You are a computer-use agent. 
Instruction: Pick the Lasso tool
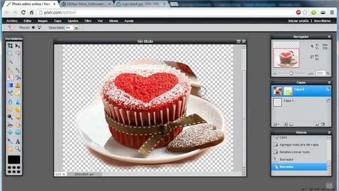[x=17, y=53]
